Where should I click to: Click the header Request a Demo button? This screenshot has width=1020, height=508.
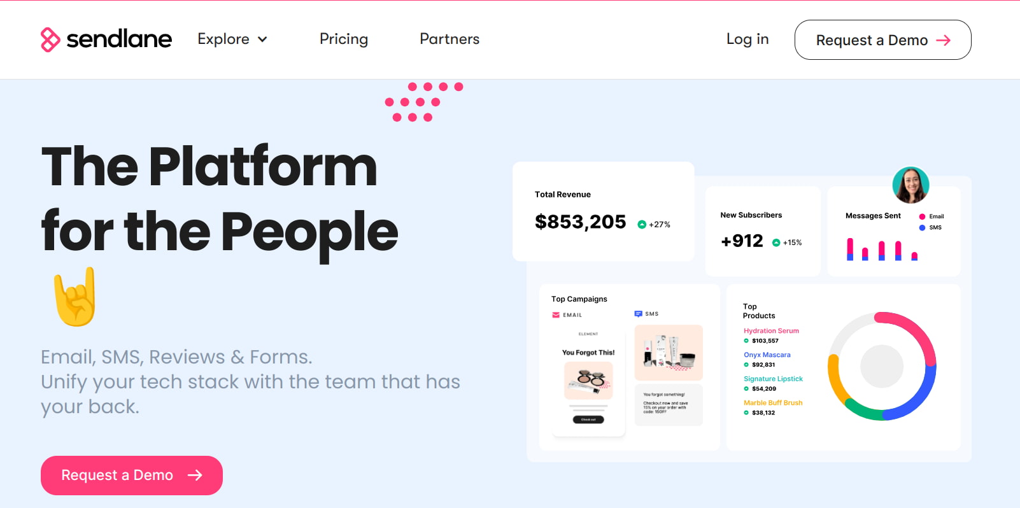[882, 40]
